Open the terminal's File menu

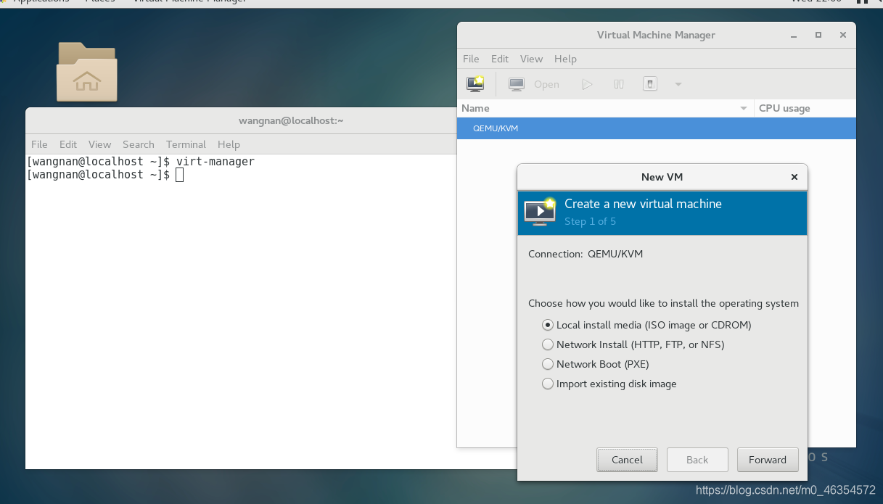39,144
